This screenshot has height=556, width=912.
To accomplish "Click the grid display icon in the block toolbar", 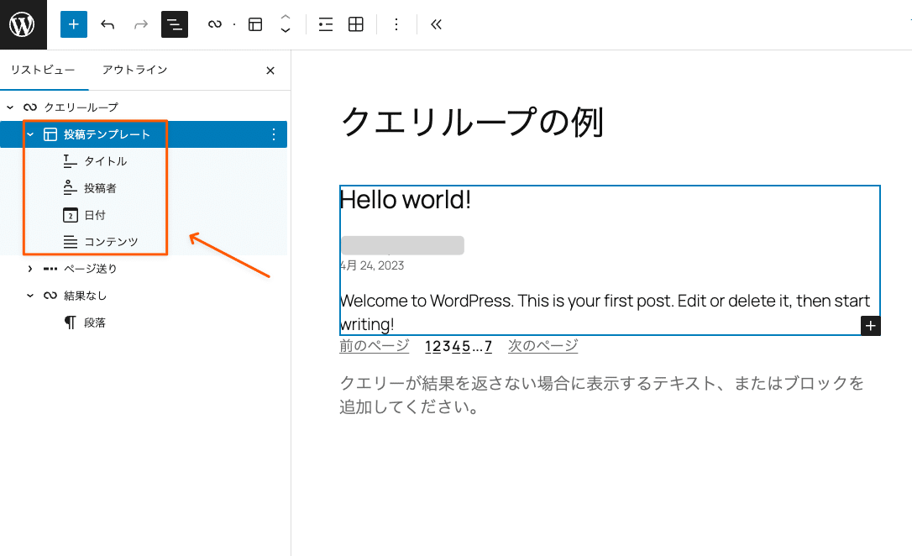I will 356,24.
